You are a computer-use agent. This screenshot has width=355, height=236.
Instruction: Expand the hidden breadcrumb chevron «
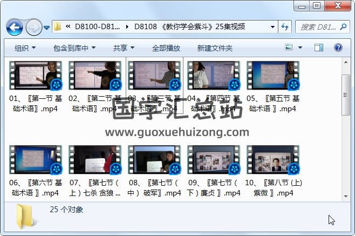68,26
